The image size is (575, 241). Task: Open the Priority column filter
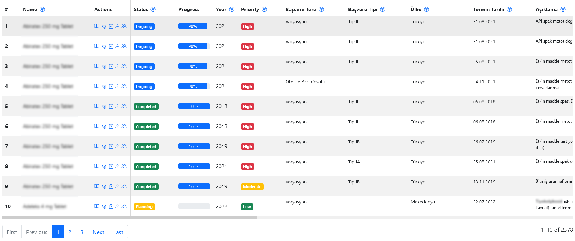click(264, 9)
